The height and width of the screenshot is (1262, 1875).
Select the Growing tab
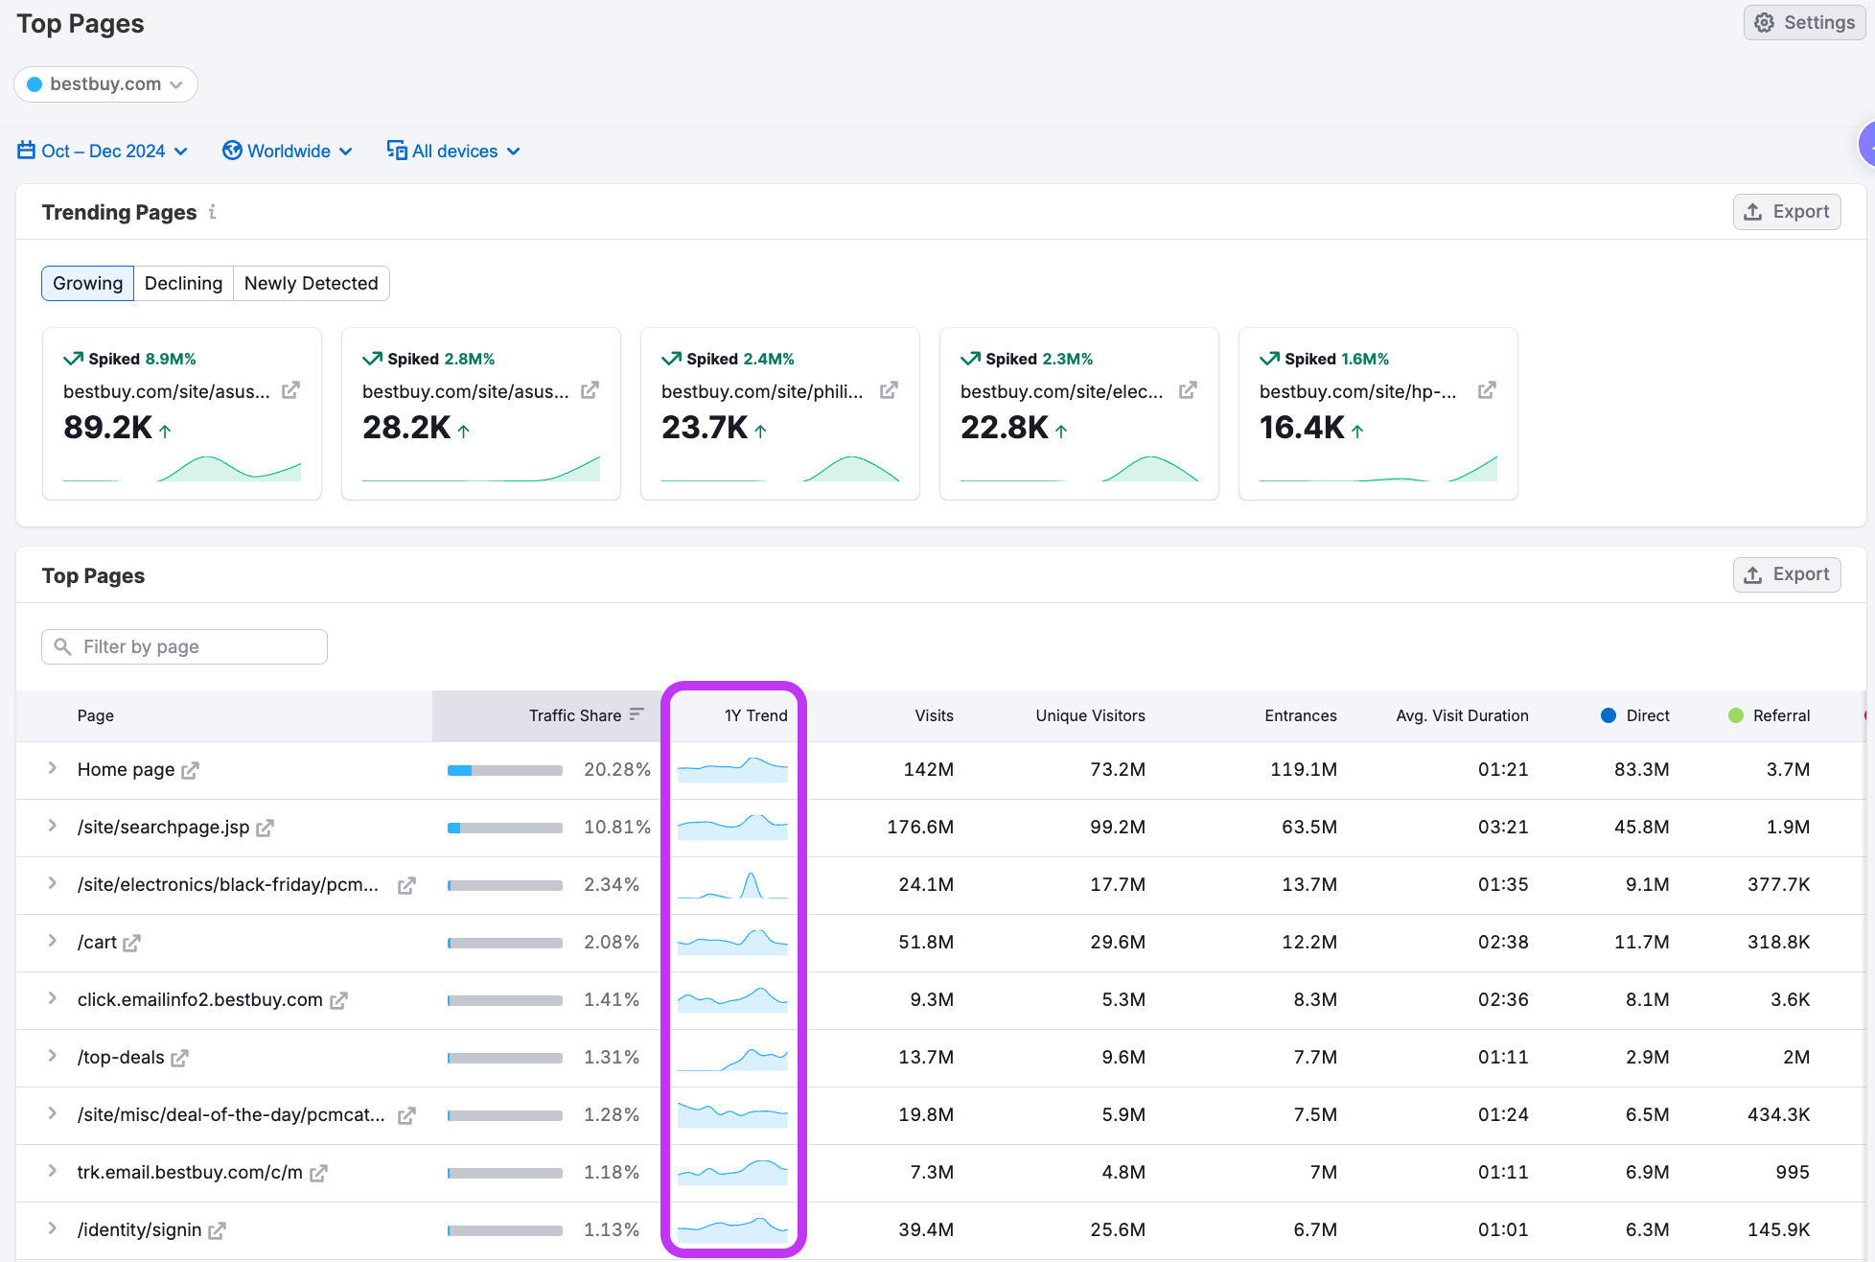[87, 283]
